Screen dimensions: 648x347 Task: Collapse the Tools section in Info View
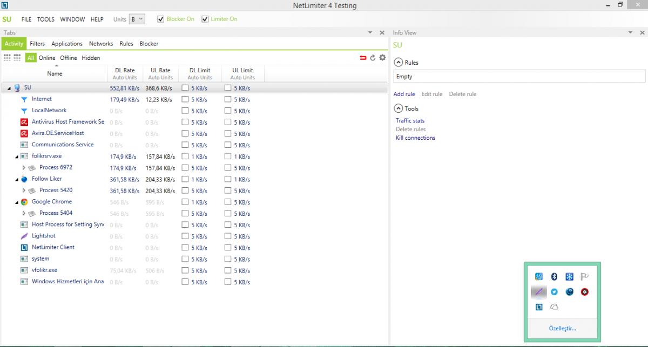point(399,108)
